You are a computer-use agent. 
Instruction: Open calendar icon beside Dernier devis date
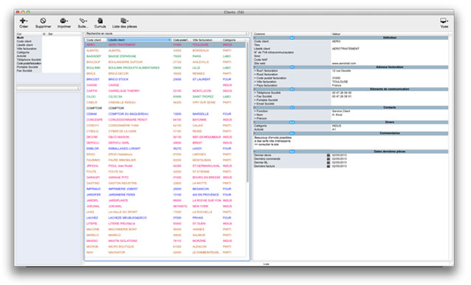pyautogui.click(x=328, y=155)
